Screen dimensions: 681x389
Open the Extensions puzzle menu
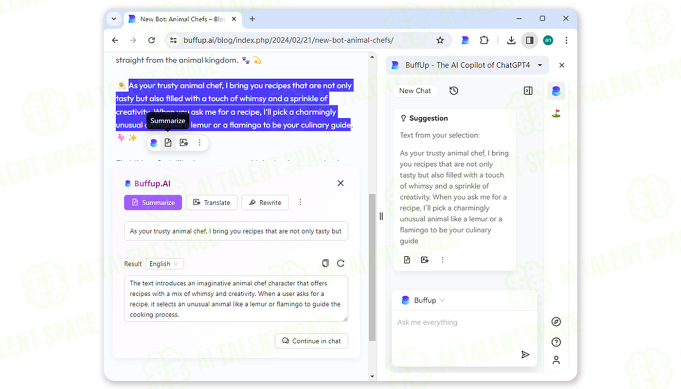(x=484, y=40)
